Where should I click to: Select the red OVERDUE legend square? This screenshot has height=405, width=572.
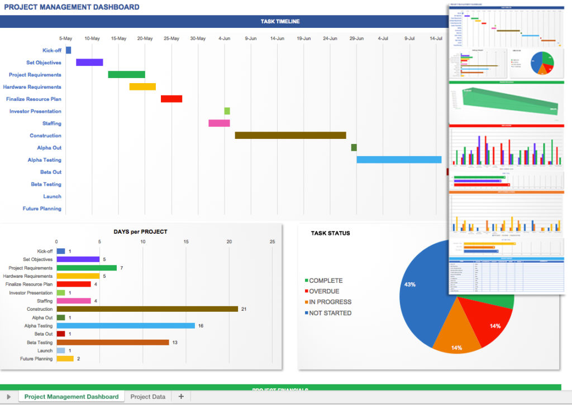click(x=307, y=291)
